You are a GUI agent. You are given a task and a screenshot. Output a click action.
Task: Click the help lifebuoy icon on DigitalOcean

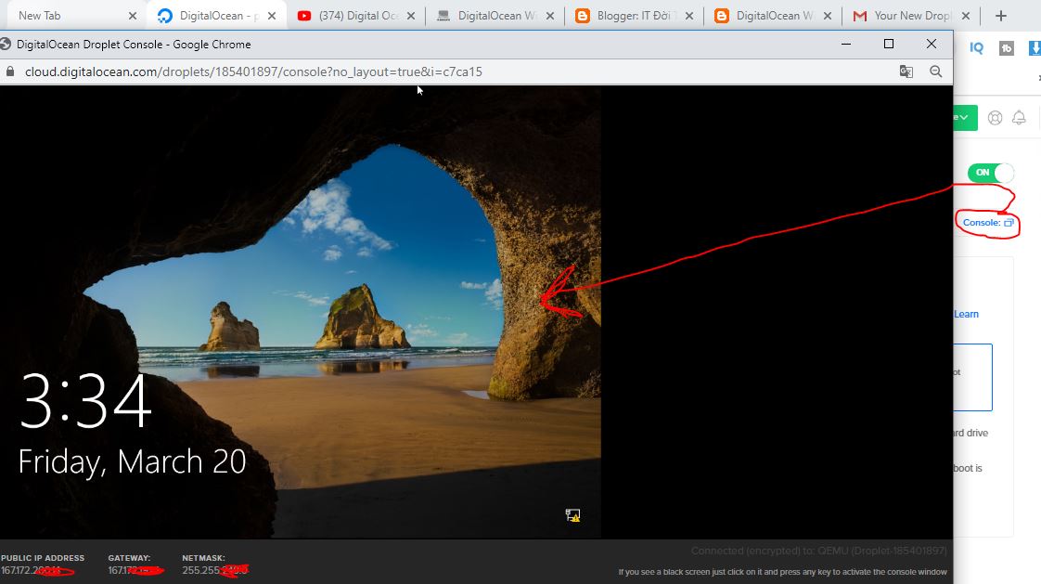(x=995, y=117)
